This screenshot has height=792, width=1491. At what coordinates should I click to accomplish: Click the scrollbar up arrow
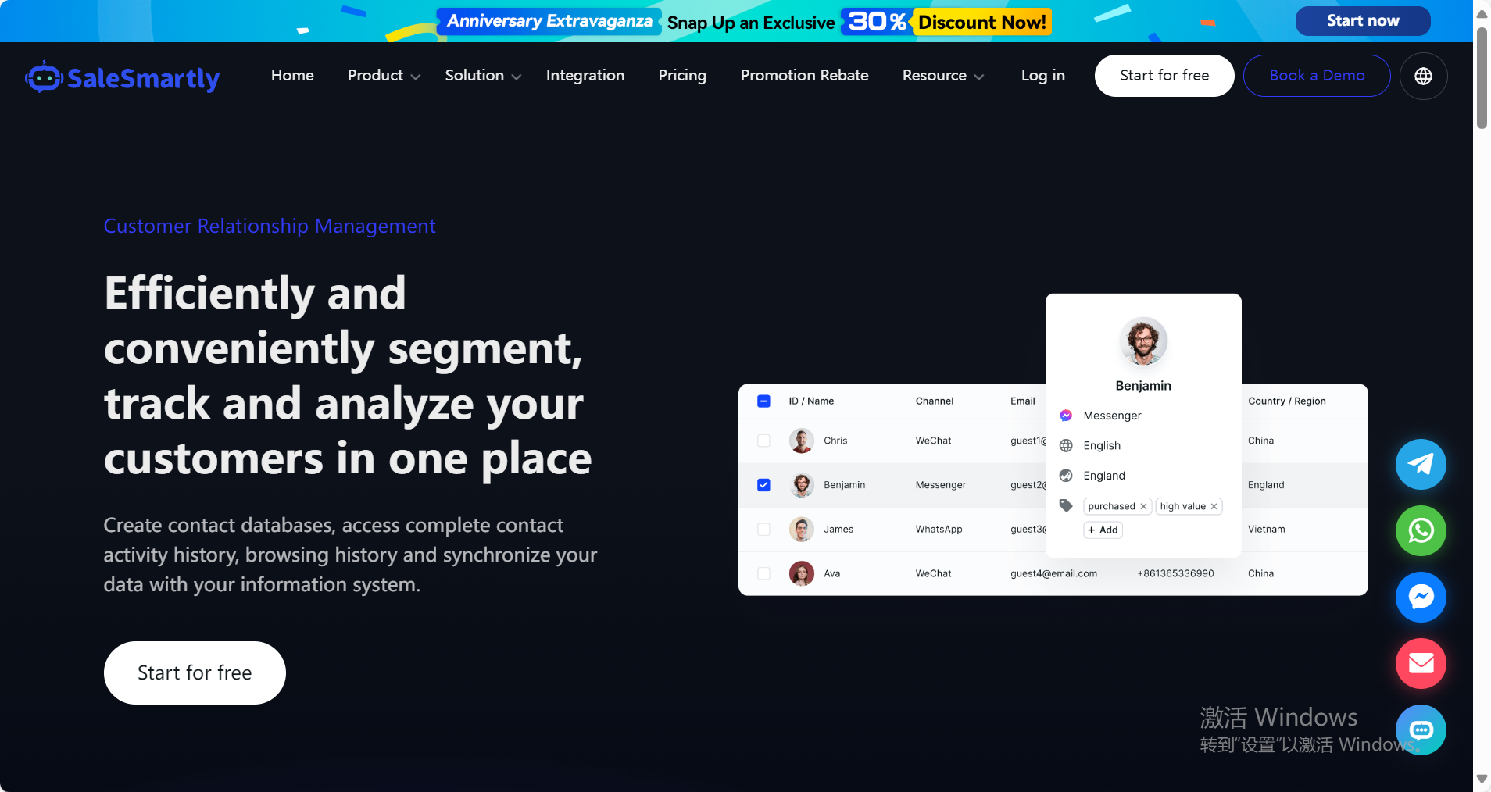[1482, 13]
